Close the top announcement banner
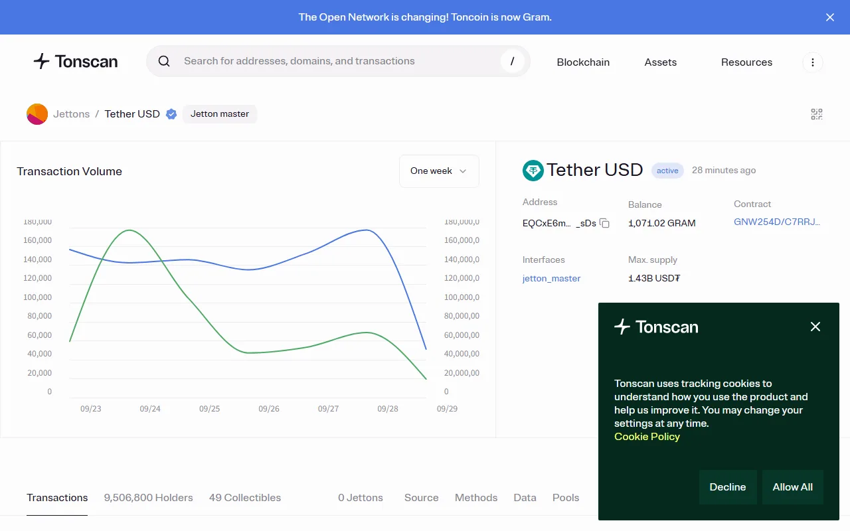The height and width of the screenshot is (531, 850). point(829,17)
